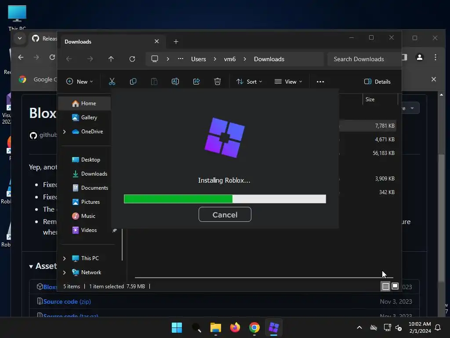Open Firefox from taskbar
Screen dimensions: 450x338
point(235,327)
